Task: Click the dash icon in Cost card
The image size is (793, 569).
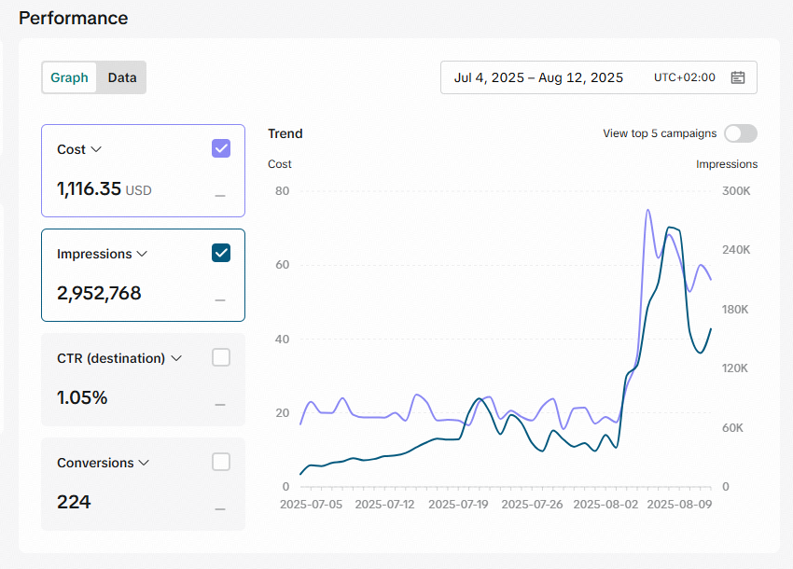Action: point(220,195)
